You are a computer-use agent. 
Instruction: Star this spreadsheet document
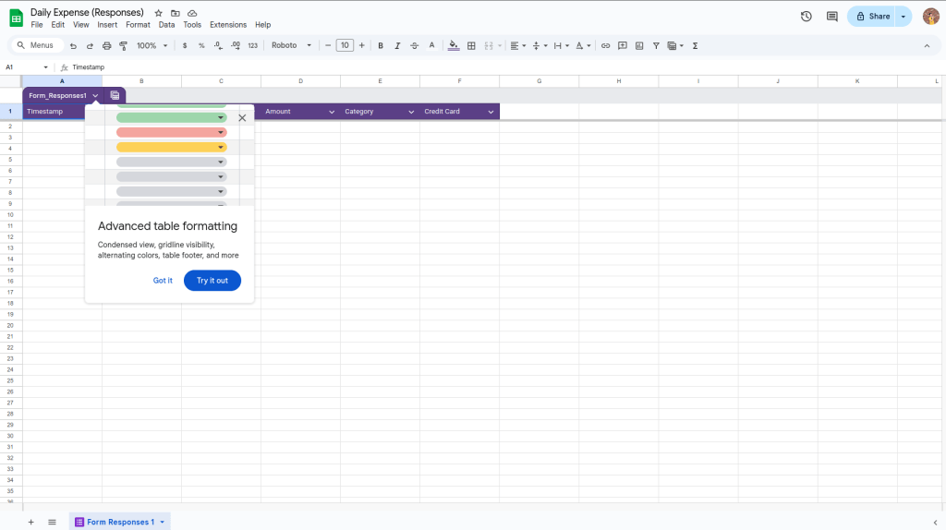[x=159, y=13]
